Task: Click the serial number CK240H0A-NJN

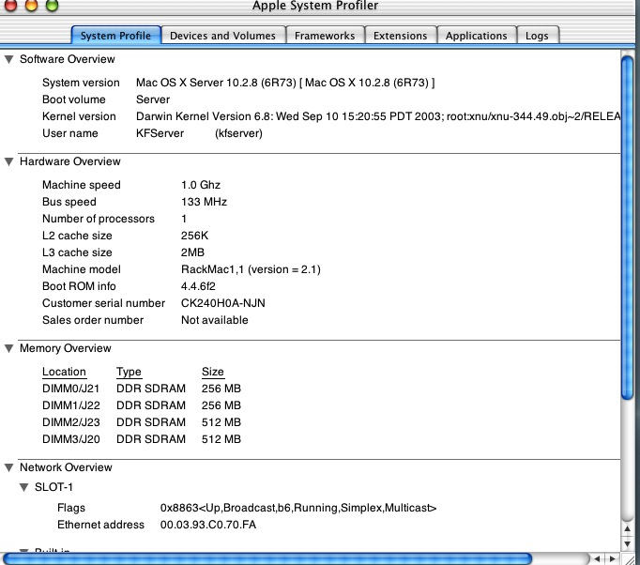Action: (x=223, y=303)
